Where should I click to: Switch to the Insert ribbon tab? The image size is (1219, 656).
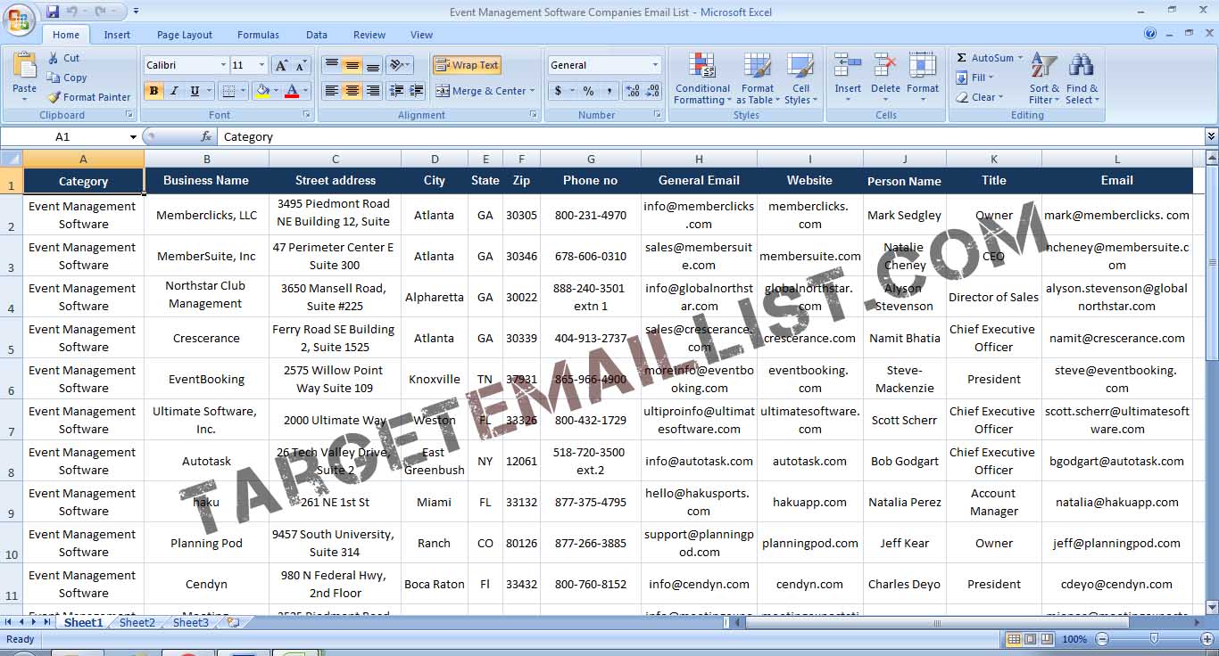117,35
